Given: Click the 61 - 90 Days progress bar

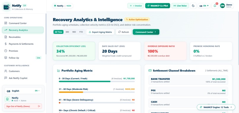Looking at the screenshot, I should tap(97, 103).
